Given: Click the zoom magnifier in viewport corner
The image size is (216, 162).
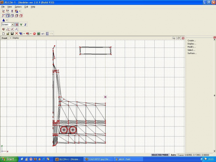Looking at the screenshot, I should 173,38.
